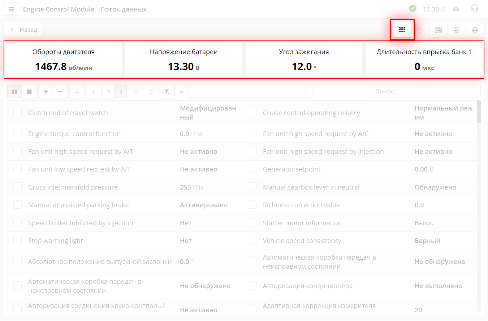Viewport: 488px width, 321px height.
Task: Click the minus icon in toolbar
Action: (x=60, y=92)
